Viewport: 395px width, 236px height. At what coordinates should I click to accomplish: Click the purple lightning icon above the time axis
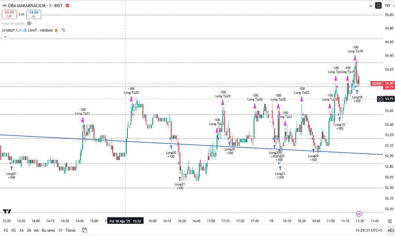pos(359,213)
